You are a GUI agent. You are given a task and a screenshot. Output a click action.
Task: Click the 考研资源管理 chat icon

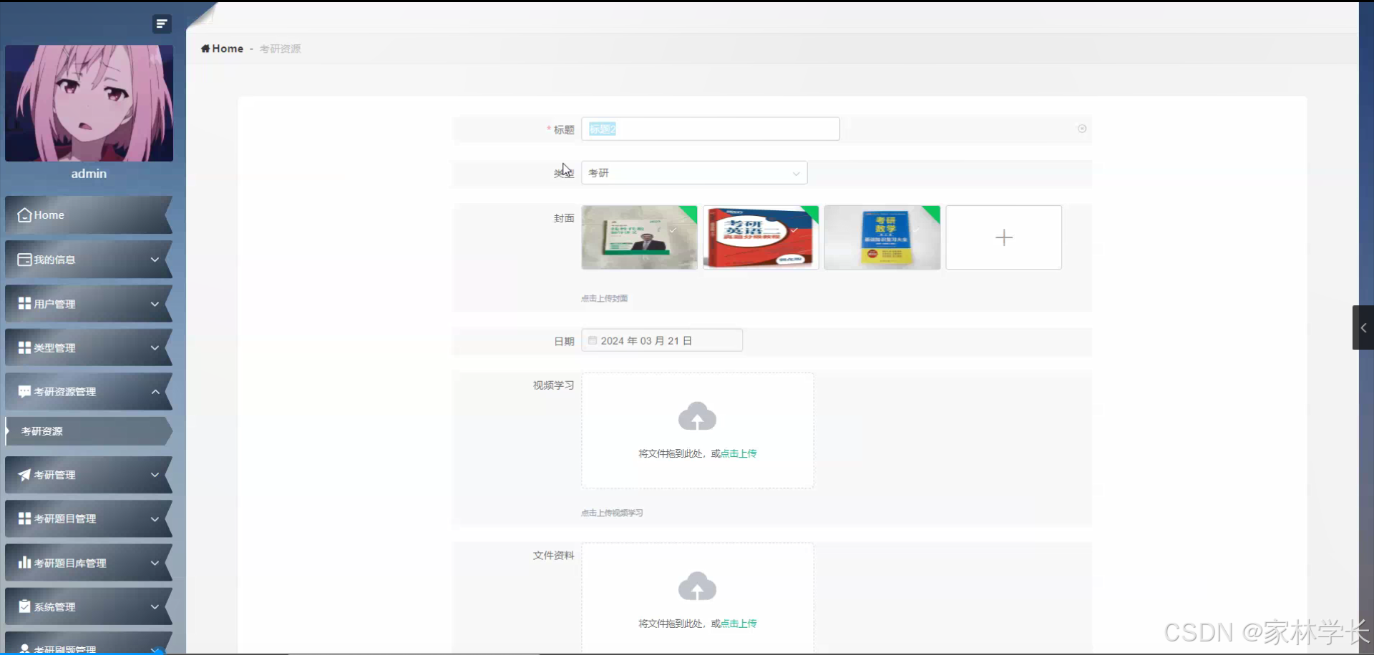click(x=24, y=392)
